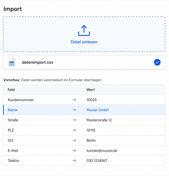
Task: Click the value 'Berlin'
Action: pyautogui.click(x=91, y=140)
